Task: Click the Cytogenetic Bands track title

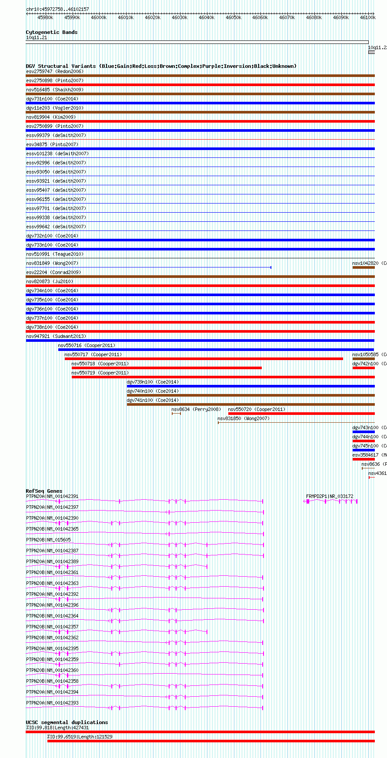Action: (x=52, y=32)
